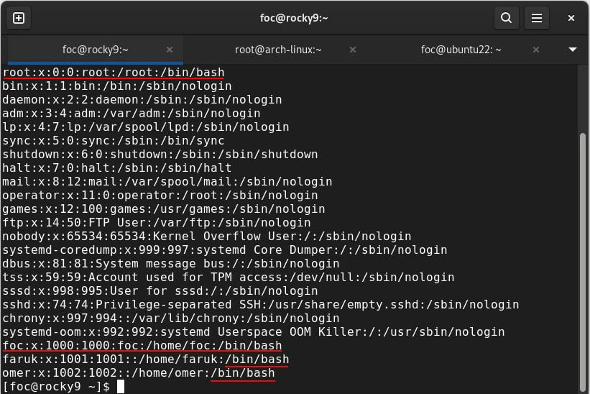Close the foc@rocky9 tab
The width and height of the screenshot is (590, 394).
[170, 50]
